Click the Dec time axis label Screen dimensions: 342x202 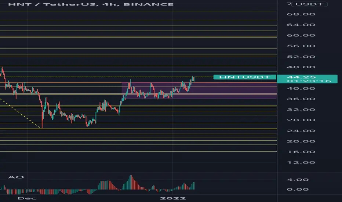(27, 198)
